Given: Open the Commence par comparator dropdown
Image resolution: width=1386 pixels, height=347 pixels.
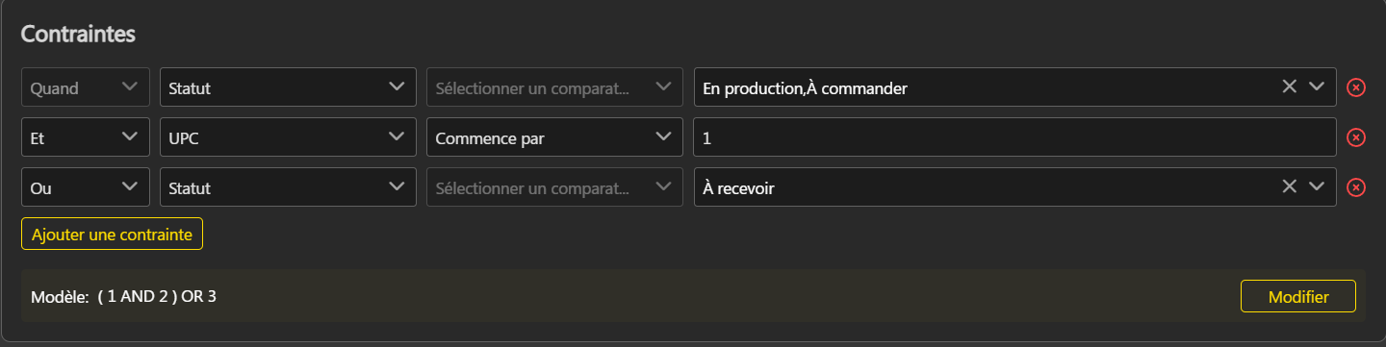Looking at the screenshot, I should point(554,137).
